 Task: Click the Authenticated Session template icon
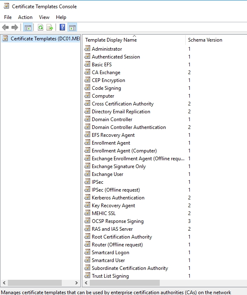87,56
